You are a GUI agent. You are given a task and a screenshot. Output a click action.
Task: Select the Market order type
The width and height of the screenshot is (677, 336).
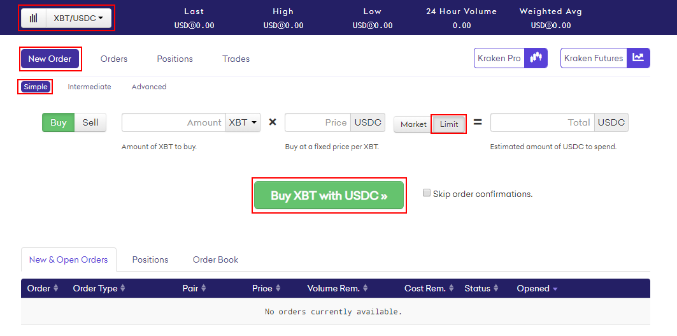(x=413, y=124)
